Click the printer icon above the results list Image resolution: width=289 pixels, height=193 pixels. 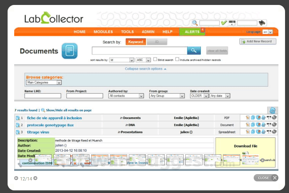coord(272,110)
